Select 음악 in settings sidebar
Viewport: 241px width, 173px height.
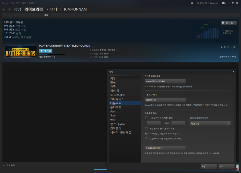[125, 116]
